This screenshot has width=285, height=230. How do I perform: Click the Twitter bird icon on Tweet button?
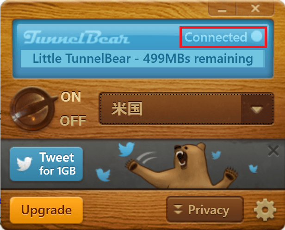(x=25, y=164)
